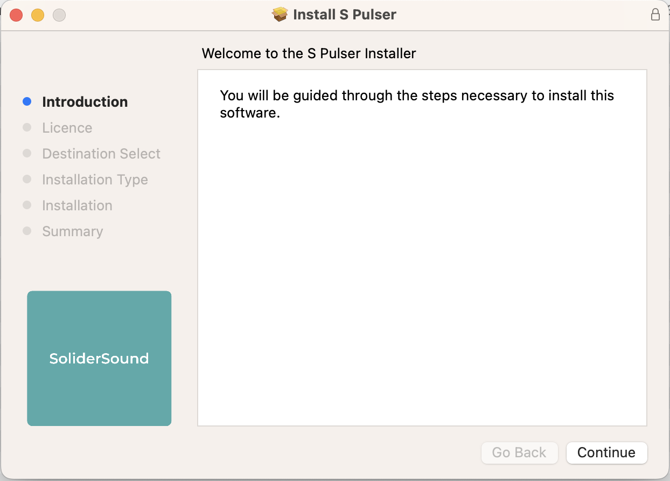The height and width of the screenshot is (481, 670).
Task: Click the welcome heading text
Action: [309, 53]
